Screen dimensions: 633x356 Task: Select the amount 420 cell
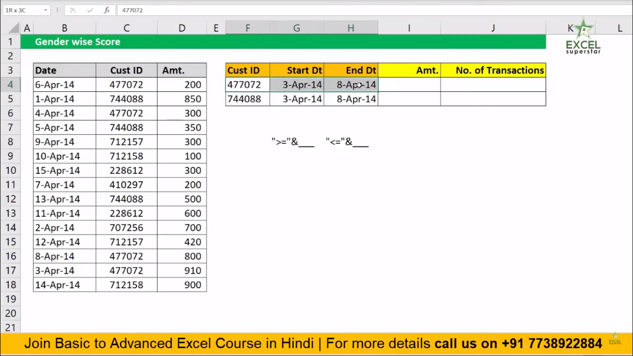(x=182, y=242)
